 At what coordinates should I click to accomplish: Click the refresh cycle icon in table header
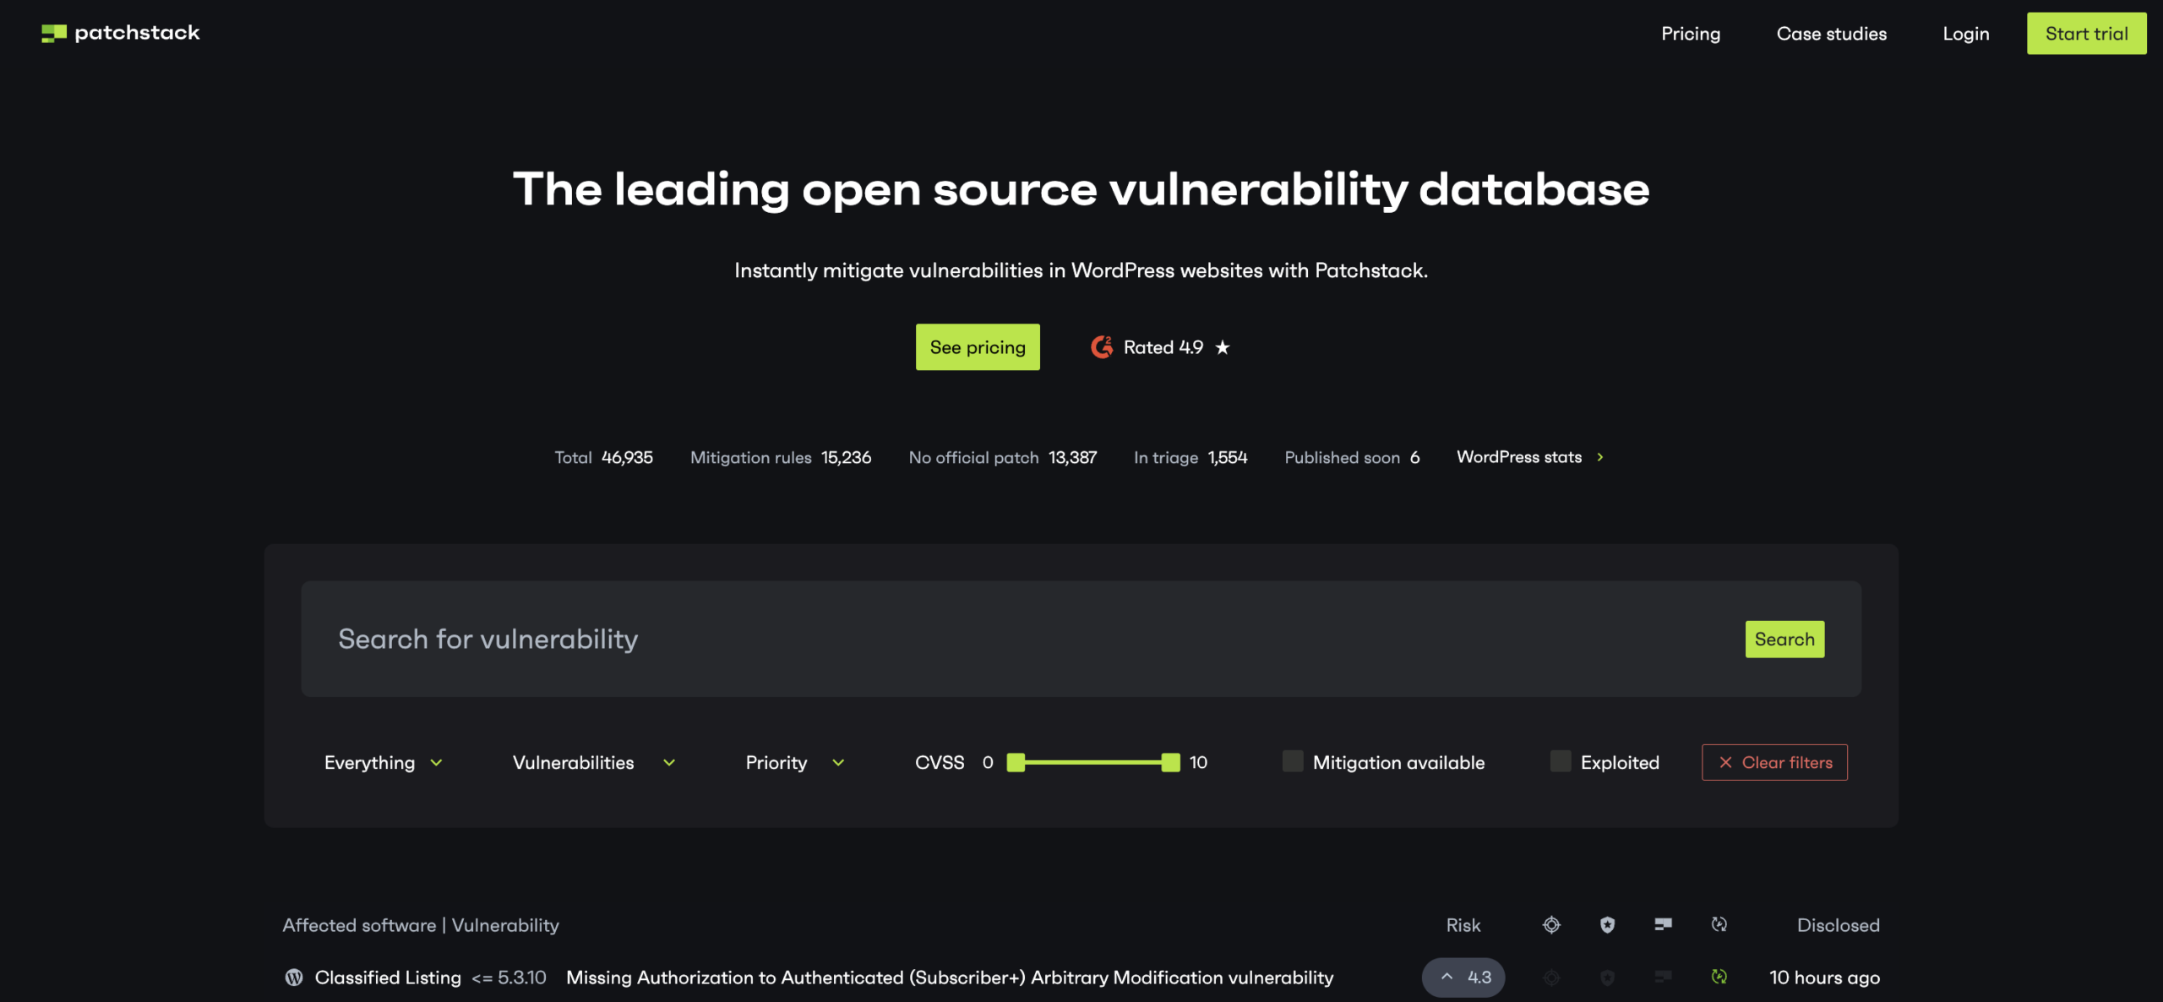(1719, 924)
